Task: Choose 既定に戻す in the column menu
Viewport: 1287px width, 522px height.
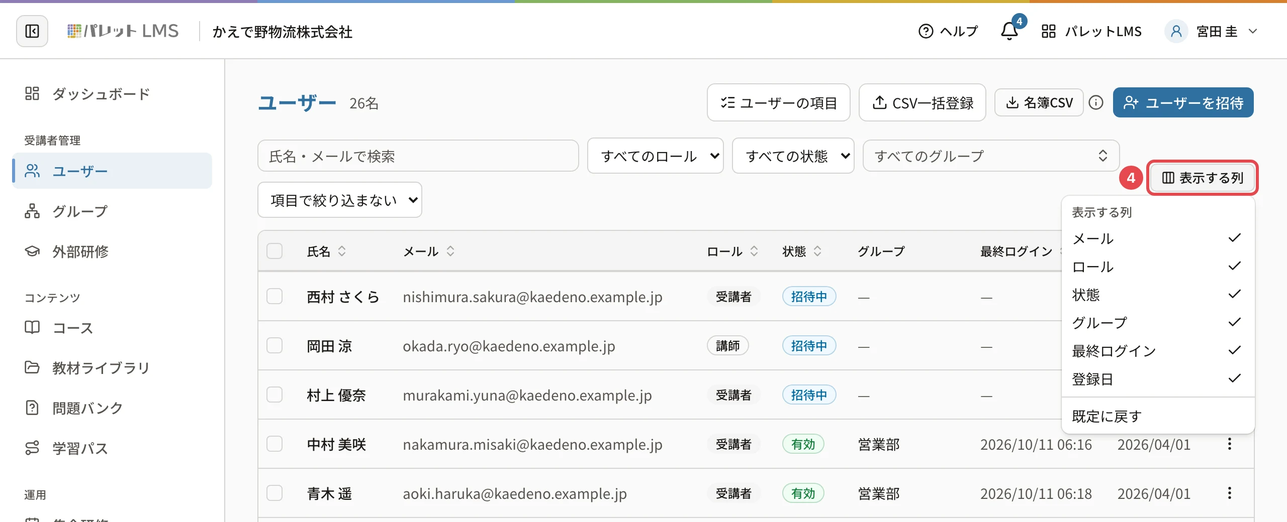Action: pos(1157,416)
